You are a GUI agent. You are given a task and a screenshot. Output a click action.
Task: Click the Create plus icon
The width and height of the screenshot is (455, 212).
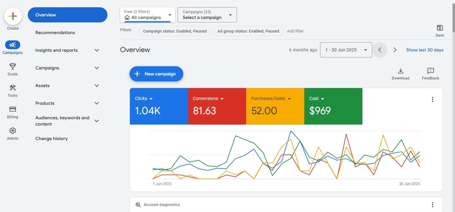click(x=13, y=16)
